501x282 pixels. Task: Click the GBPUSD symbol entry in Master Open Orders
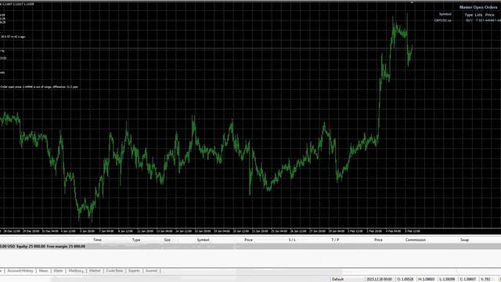pos(442,20)
